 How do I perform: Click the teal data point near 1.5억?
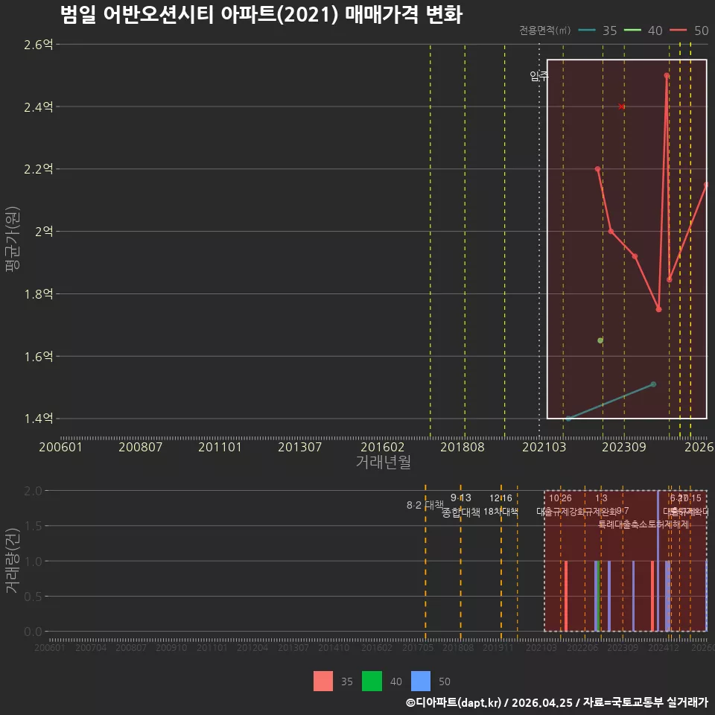point(653,384)
